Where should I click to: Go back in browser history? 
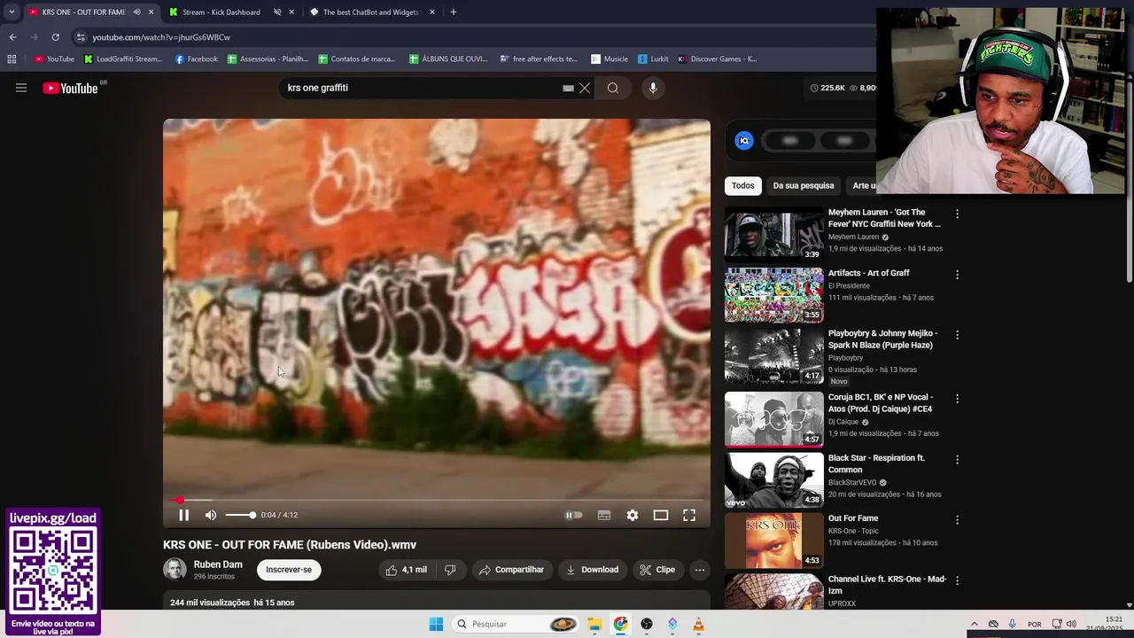(x=12, y=37)
